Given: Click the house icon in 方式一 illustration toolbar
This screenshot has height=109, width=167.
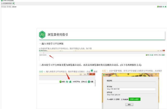Looking at the screenshot, I should (x=70, y=82).
